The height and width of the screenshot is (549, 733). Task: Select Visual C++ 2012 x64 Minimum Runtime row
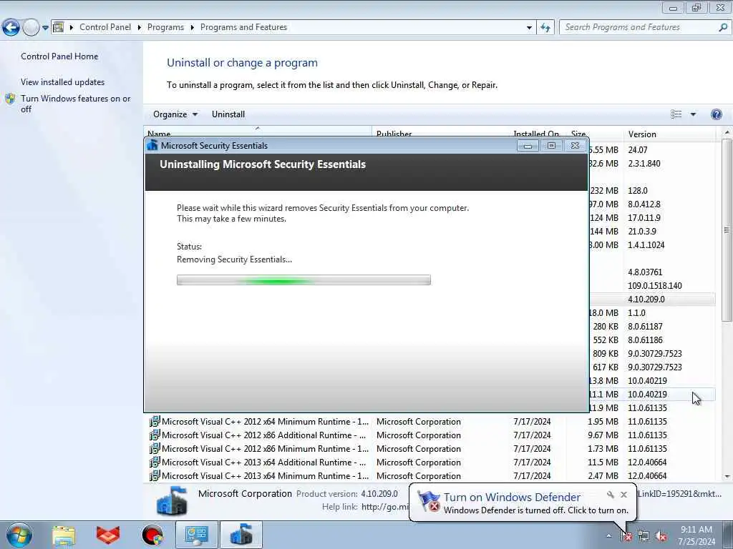[430, 422]
